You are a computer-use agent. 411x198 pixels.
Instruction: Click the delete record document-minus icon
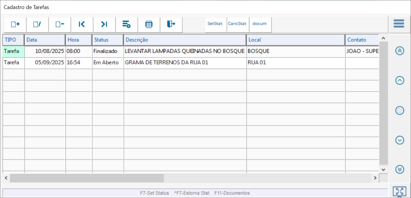60,24
